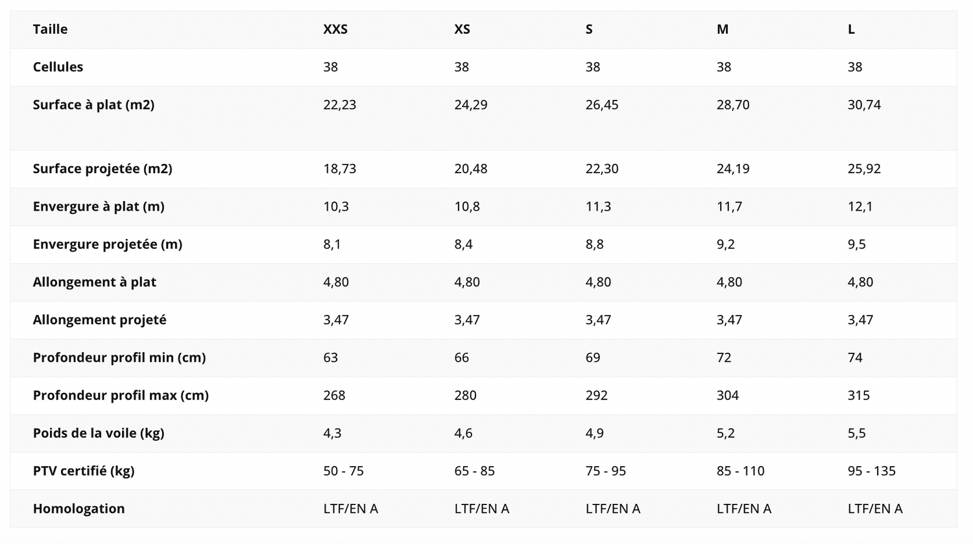Select wing weight value 4,6
This screenshot has width=973, height=544.
point(463,433)
